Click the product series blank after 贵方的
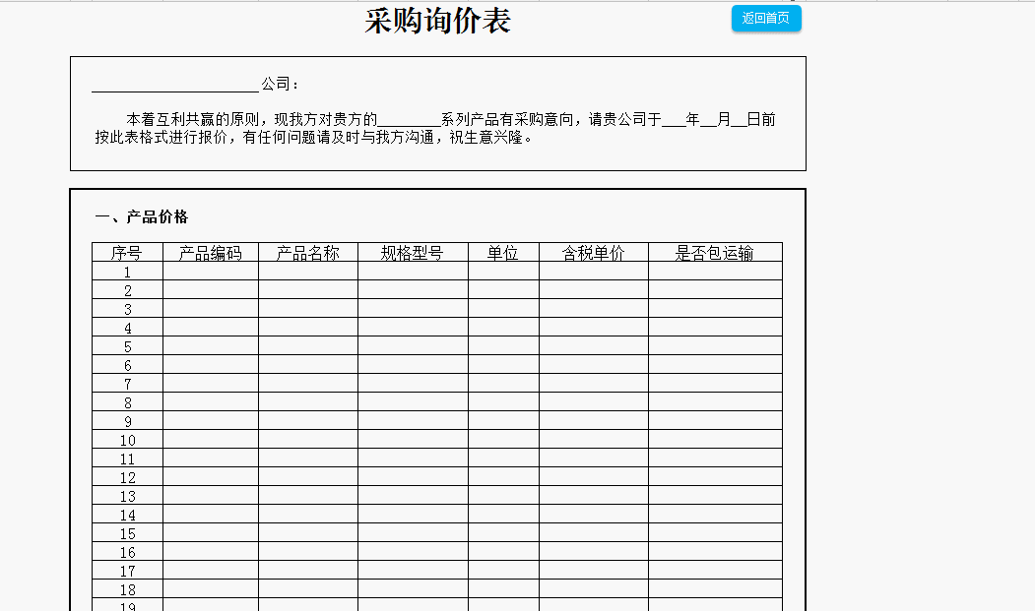 click(x=409, y=120)
